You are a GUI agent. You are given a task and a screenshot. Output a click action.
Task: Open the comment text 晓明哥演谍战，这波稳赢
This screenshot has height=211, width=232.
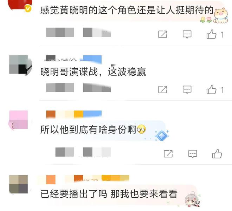point(93,72)
